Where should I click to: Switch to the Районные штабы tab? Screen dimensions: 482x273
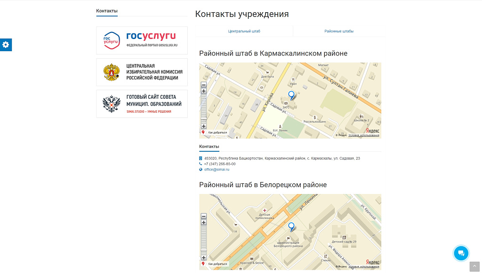338,31
